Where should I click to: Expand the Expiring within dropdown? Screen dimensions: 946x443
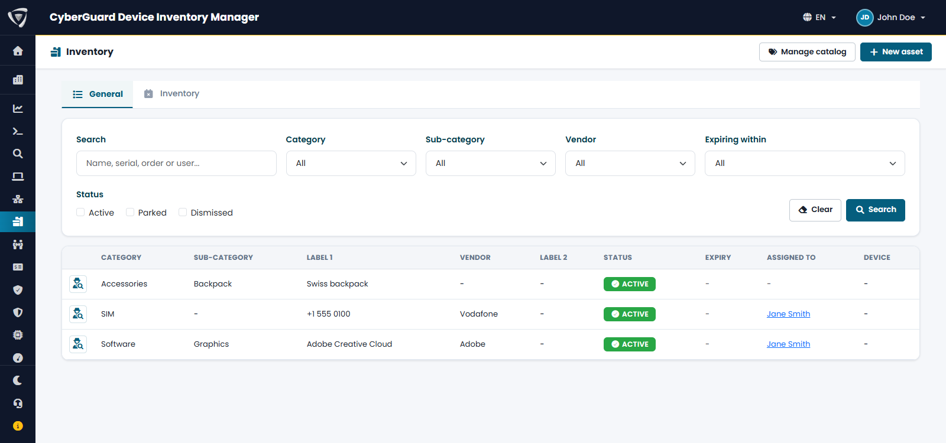pos(805,163)
